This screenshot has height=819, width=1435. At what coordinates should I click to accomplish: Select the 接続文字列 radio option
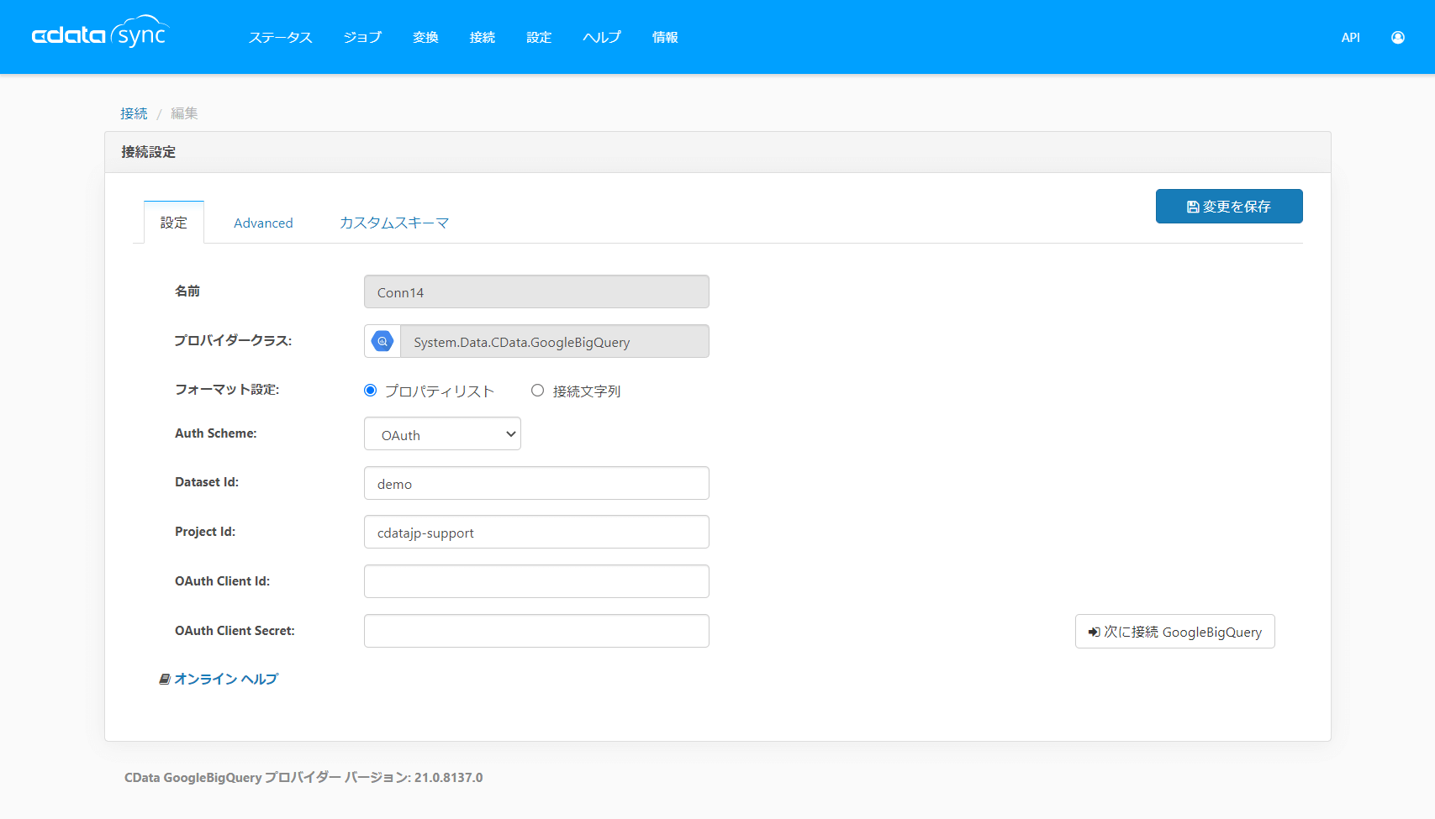(x=537, y=391)
